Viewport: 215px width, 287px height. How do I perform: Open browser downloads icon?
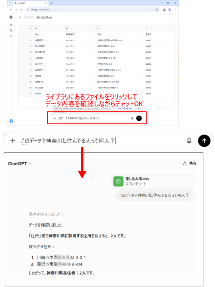pos(164,9)
